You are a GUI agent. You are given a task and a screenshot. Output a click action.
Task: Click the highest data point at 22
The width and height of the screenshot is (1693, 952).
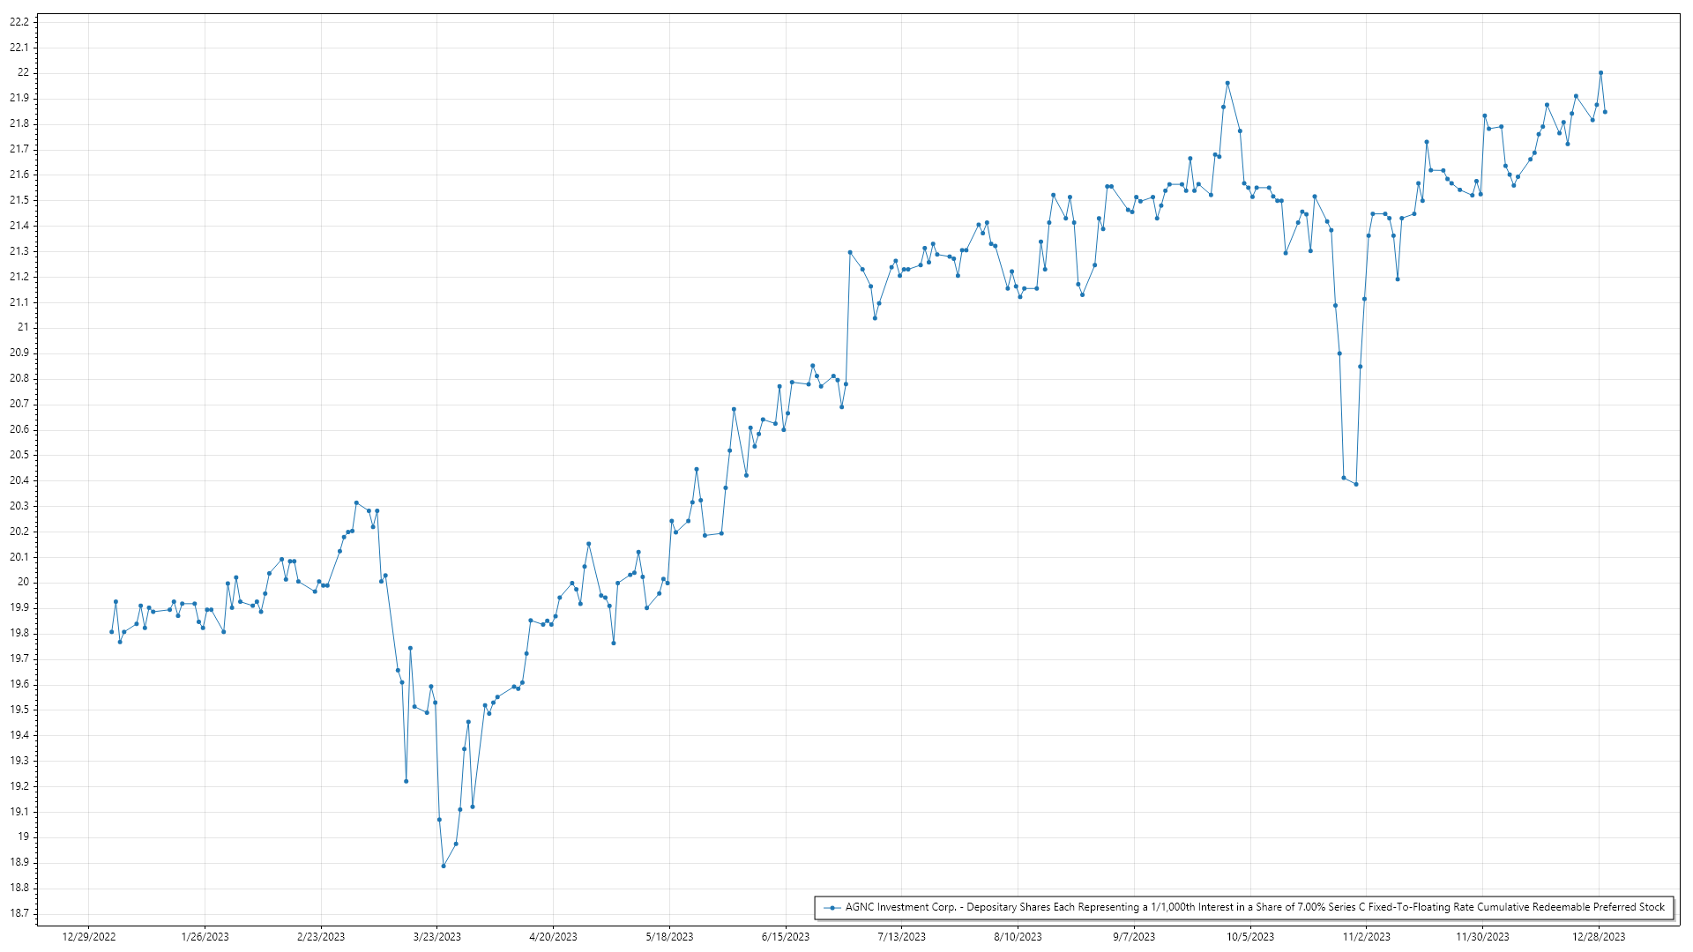tap(1600, 73)
